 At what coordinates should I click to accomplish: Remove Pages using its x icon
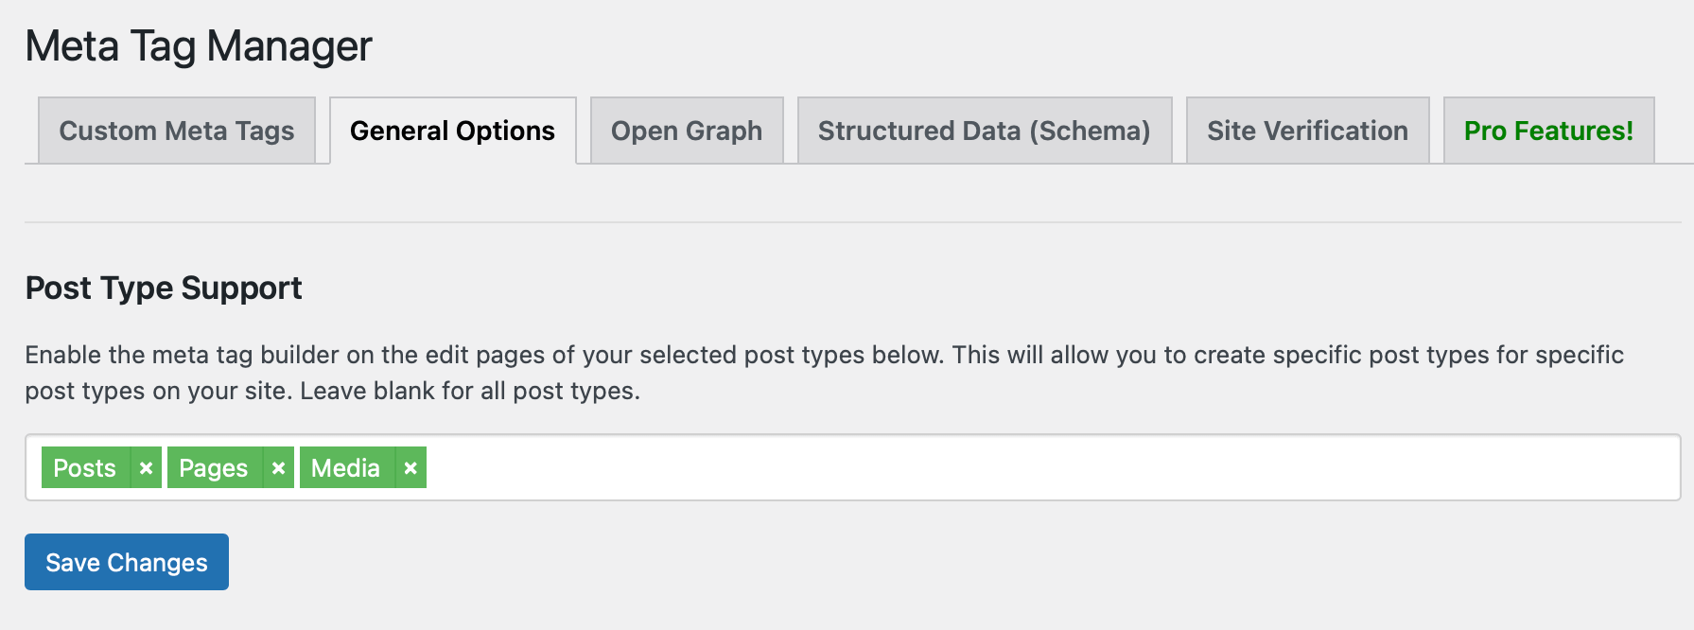pos(278,467)
